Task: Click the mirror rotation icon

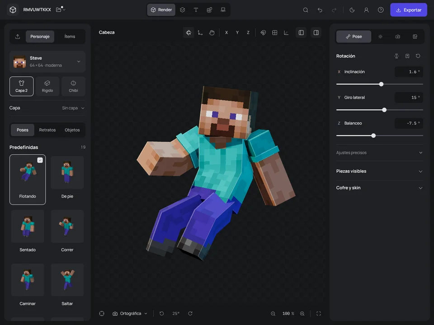Action: point(396,56)
